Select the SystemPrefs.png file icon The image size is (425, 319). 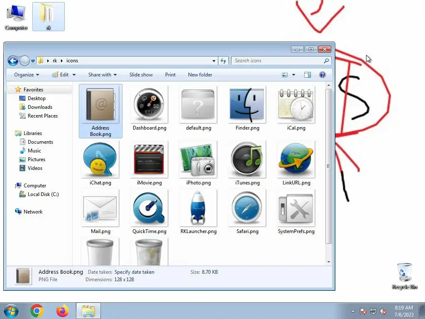pos(296,208)
